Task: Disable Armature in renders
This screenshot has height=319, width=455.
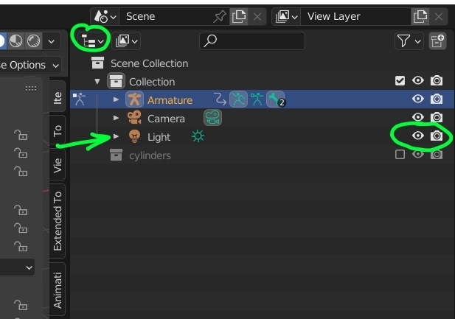Action: click(436, 99)
